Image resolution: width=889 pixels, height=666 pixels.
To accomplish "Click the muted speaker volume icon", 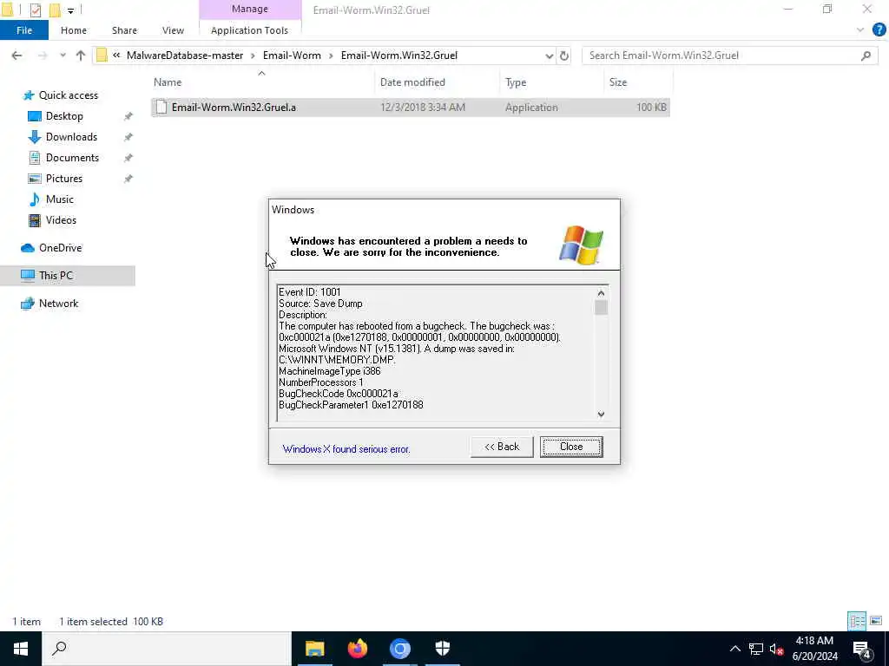I will pyautogui.click(x=776, y=649).
